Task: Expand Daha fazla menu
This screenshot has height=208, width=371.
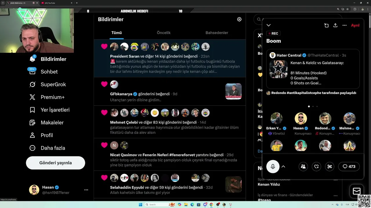Action: [47, 148]
